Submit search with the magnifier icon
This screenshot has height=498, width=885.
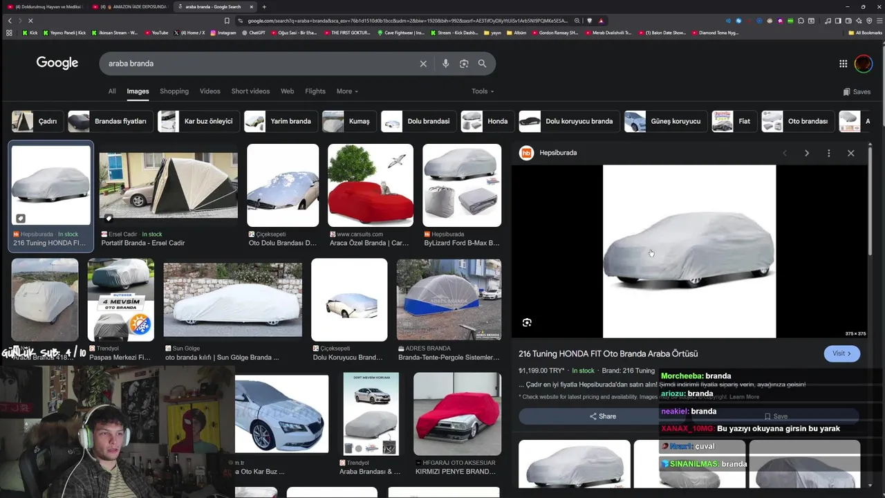482,64
